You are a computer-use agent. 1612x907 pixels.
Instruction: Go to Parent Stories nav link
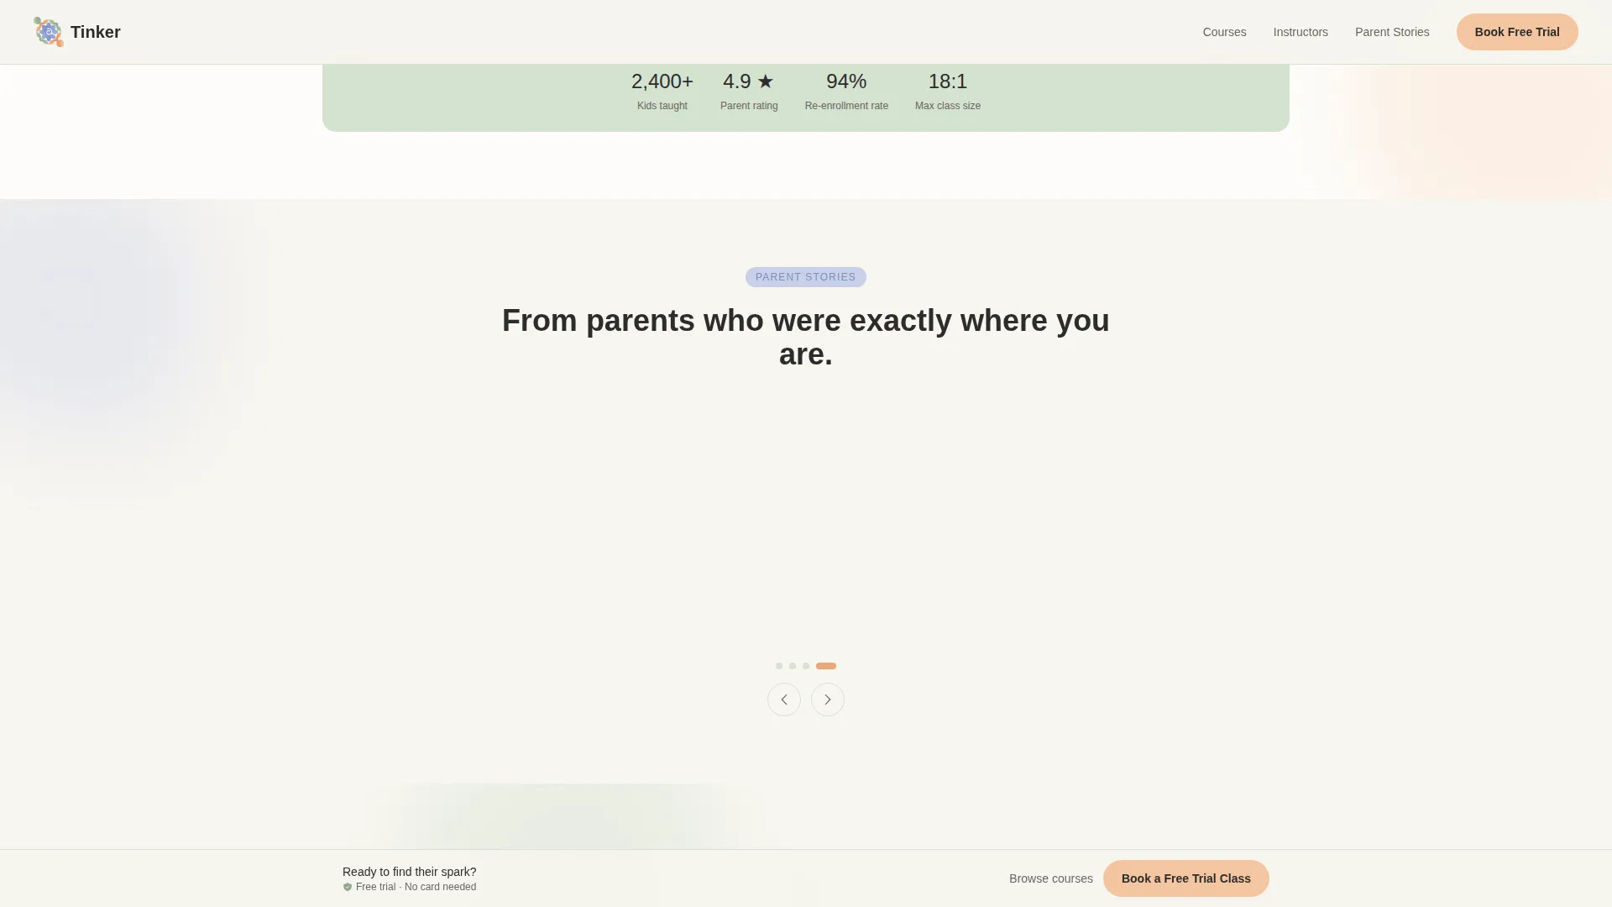(x=1392, y=32)
